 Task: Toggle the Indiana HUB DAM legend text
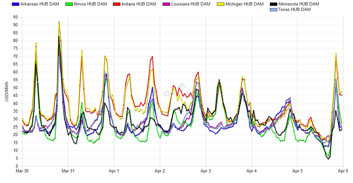[139, 4]
